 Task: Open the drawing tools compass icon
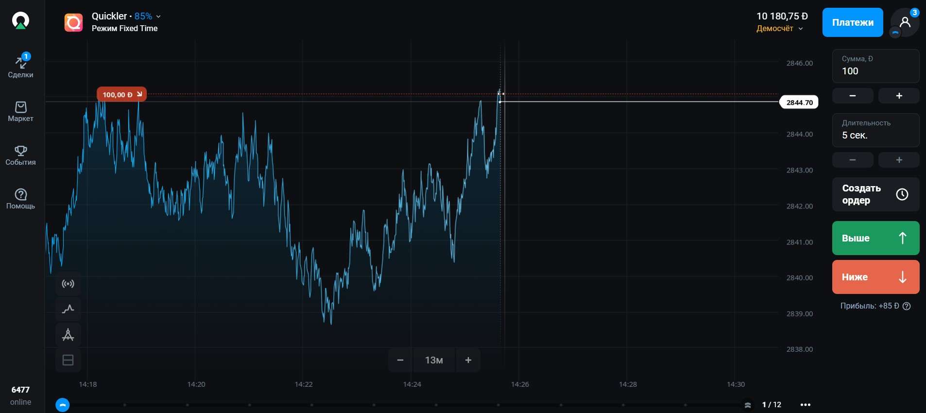point(68,334)
